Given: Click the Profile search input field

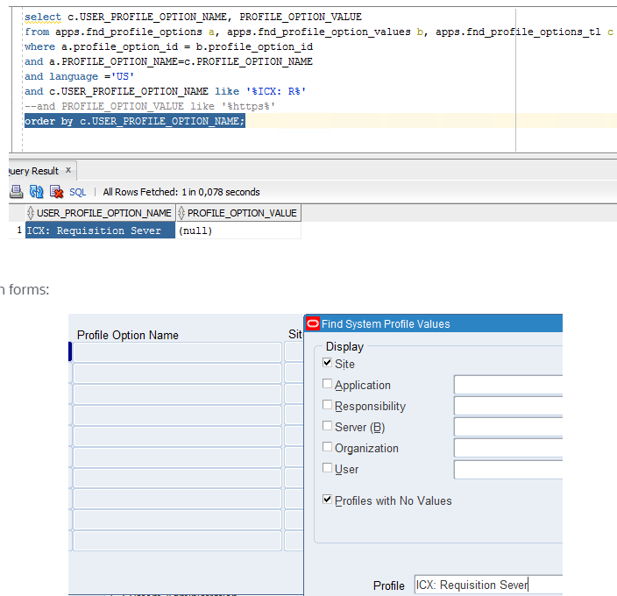Looking at the screenshot, I should pos(487,585).
